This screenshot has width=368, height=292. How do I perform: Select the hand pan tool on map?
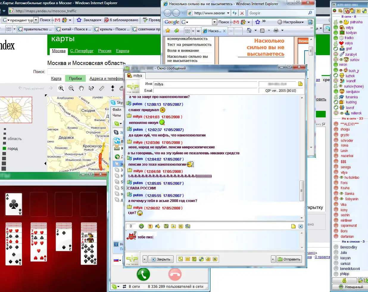click(81, 88)
